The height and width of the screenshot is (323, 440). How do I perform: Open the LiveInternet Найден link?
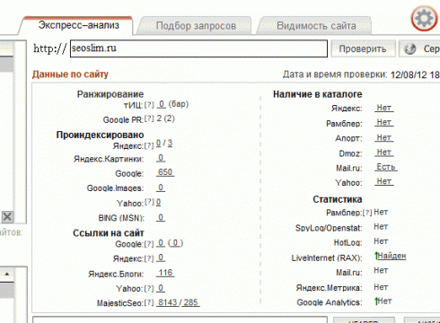(x=392, y=256)
